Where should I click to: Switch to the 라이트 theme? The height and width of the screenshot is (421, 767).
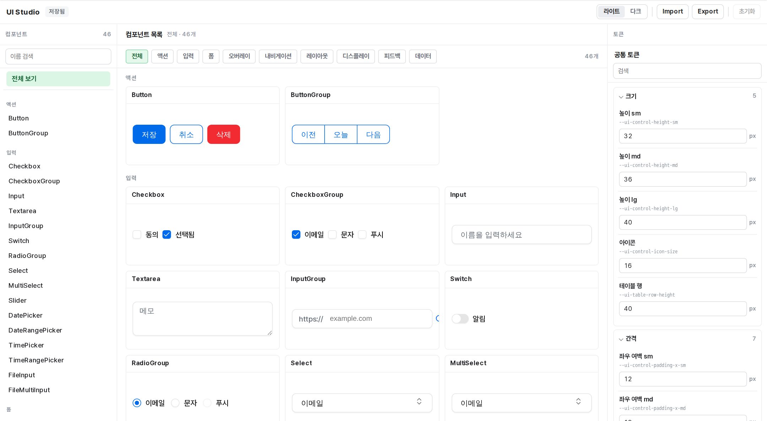(611, 11)
